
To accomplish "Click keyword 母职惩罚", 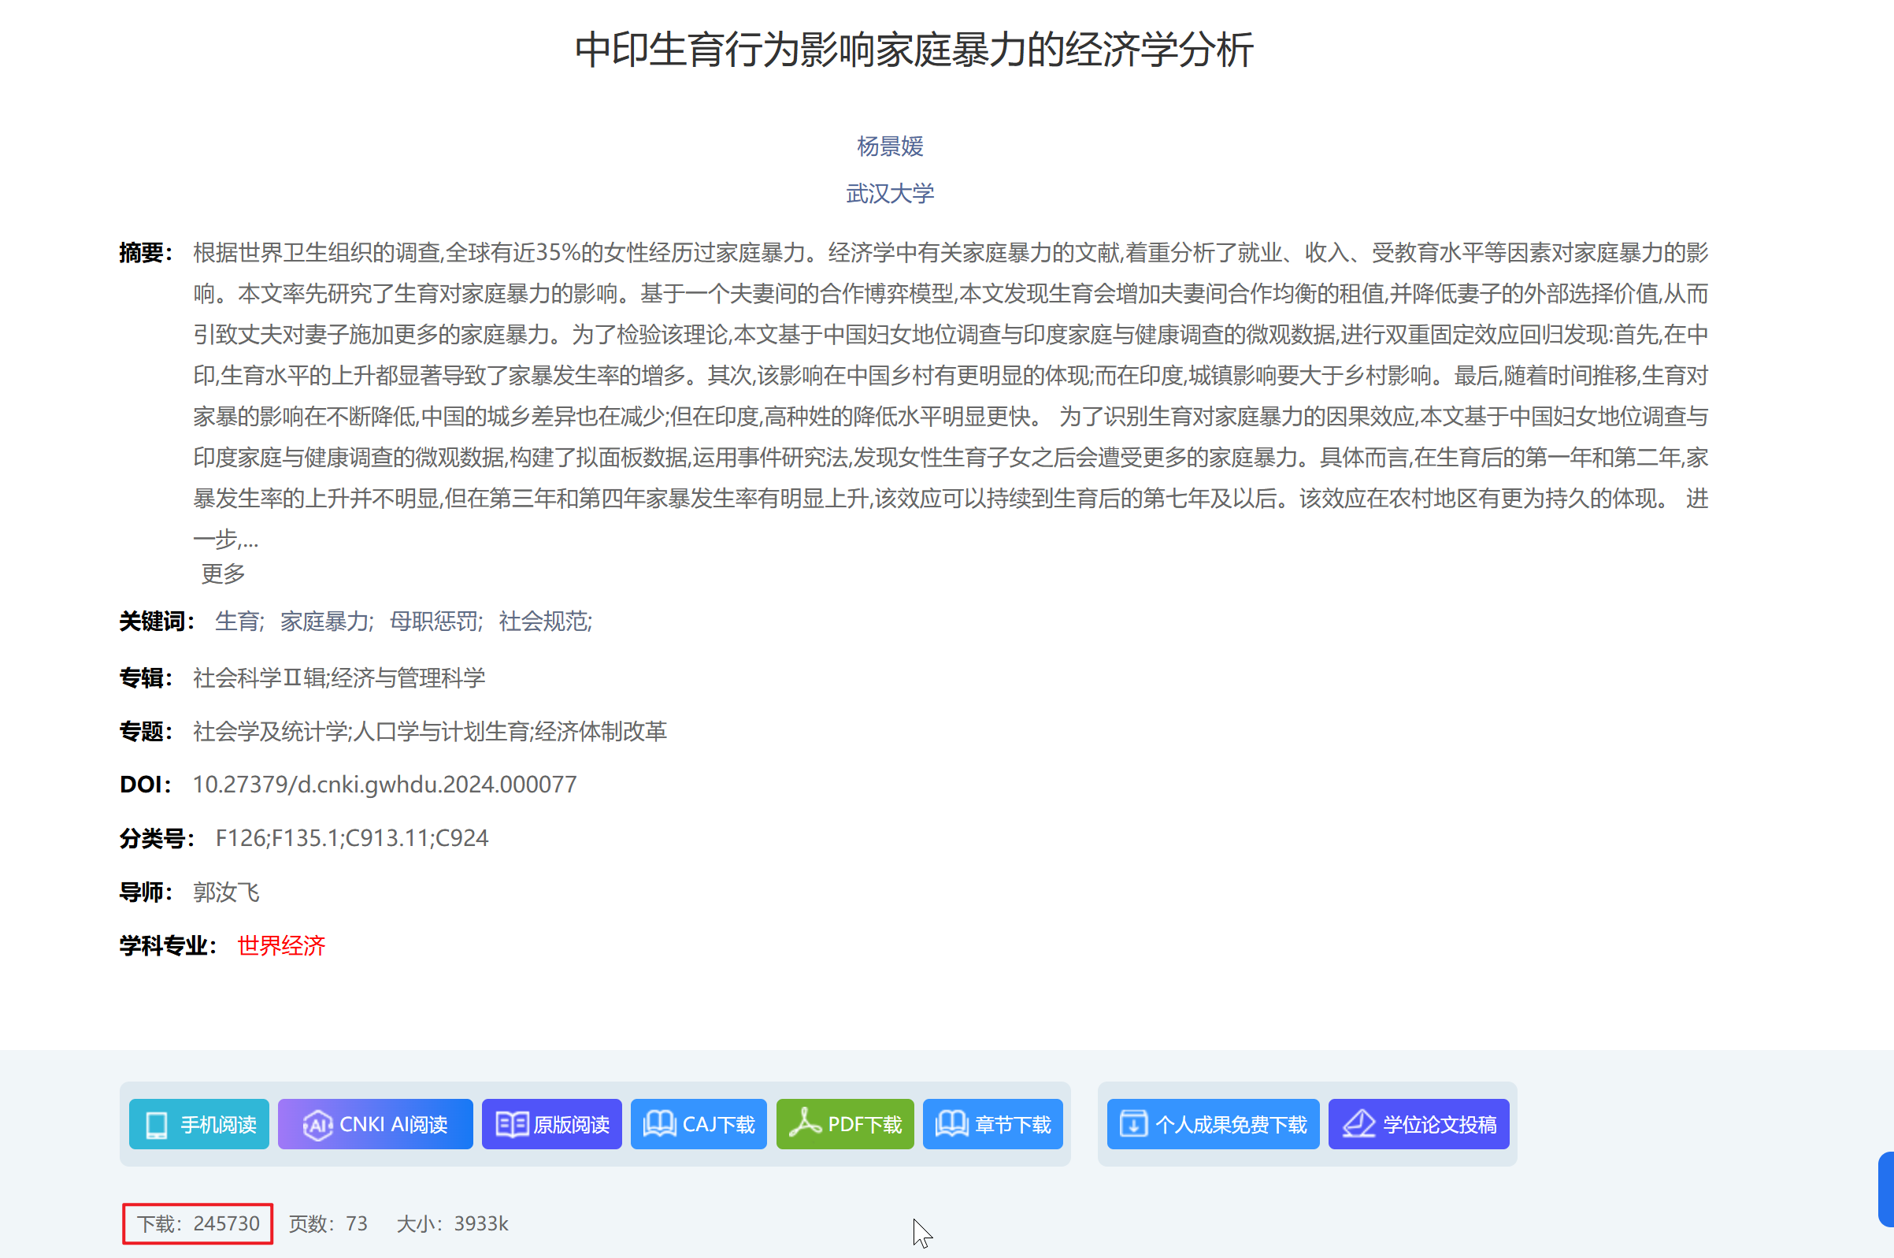I will [x=435, y=621].
